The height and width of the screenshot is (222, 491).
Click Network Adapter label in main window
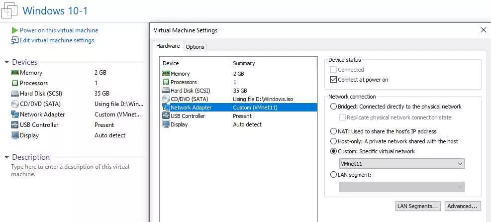tap(42, 114)
